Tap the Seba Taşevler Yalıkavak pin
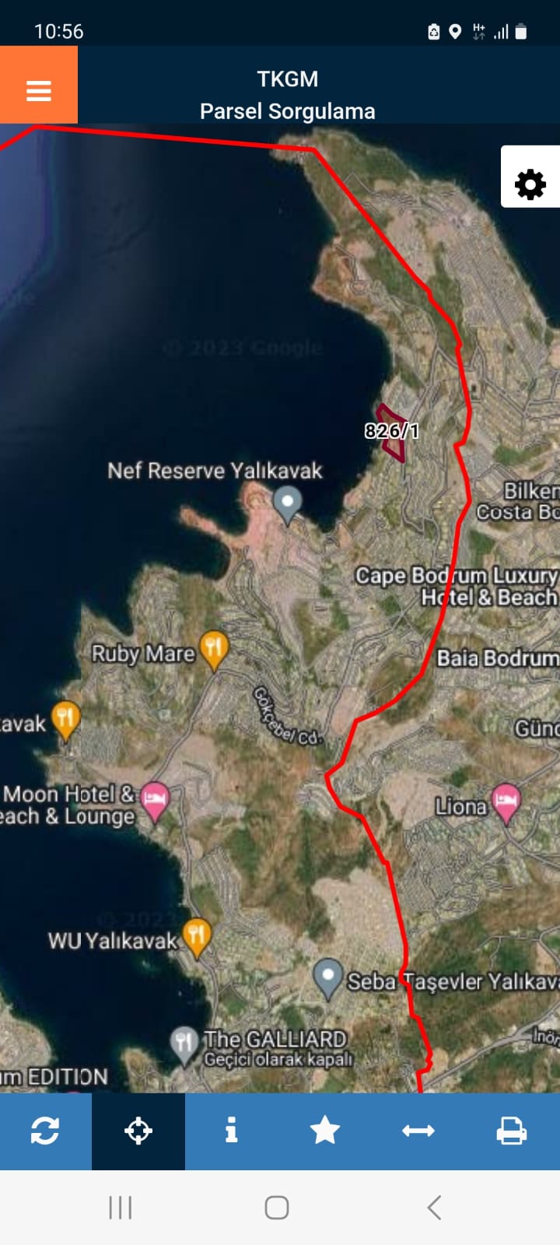Viewport: 560px width, 1245px height. (x=328, y=977)
